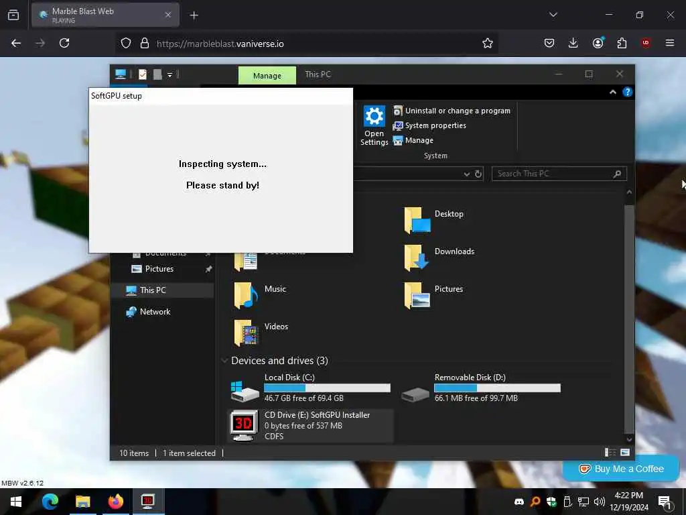Click the New folder quick access icon
Screen dimensions: 686x515
click(x=157, y=74)
